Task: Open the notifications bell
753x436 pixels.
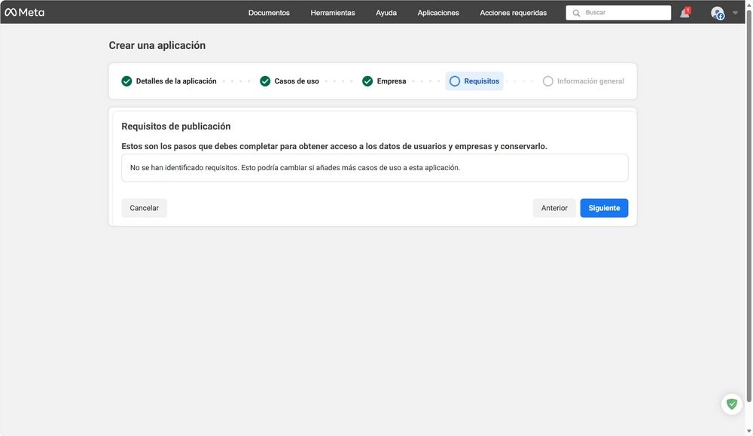Action: (683, 12)
